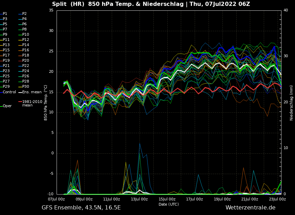
Task: Click the GFS Ensemble coordinates caption
Action: (x=81, y=208)
